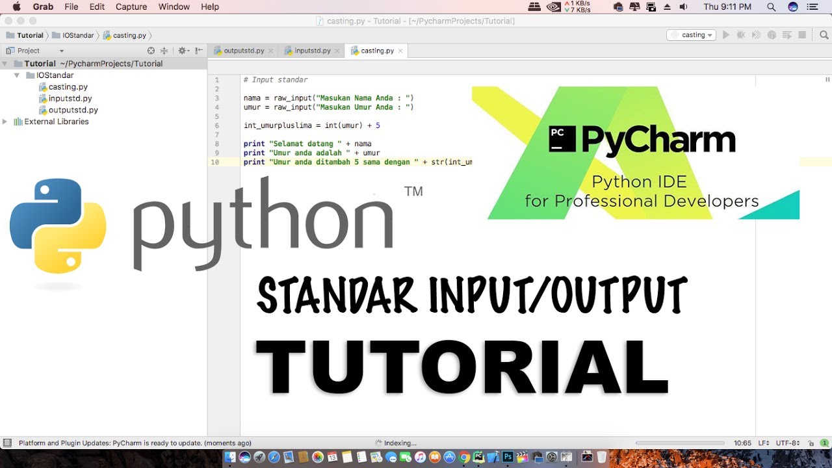Collapse the Tutorial project root
Screen dimensions: 832x468
5,64
